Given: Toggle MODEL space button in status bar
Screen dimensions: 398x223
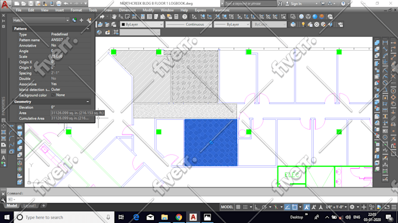Looking at the screenshot, I should point(227,207).
